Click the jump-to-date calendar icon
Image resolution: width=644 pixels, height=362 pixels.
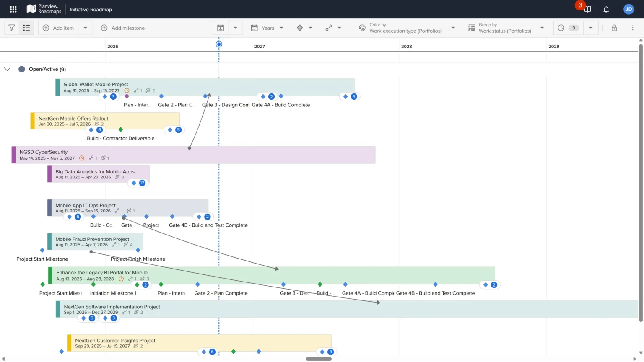click(x=221, y=28)
